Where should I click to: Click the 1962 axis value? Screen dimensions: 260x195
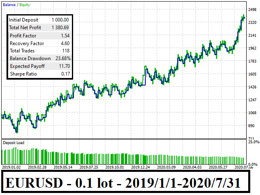(252, 48)
